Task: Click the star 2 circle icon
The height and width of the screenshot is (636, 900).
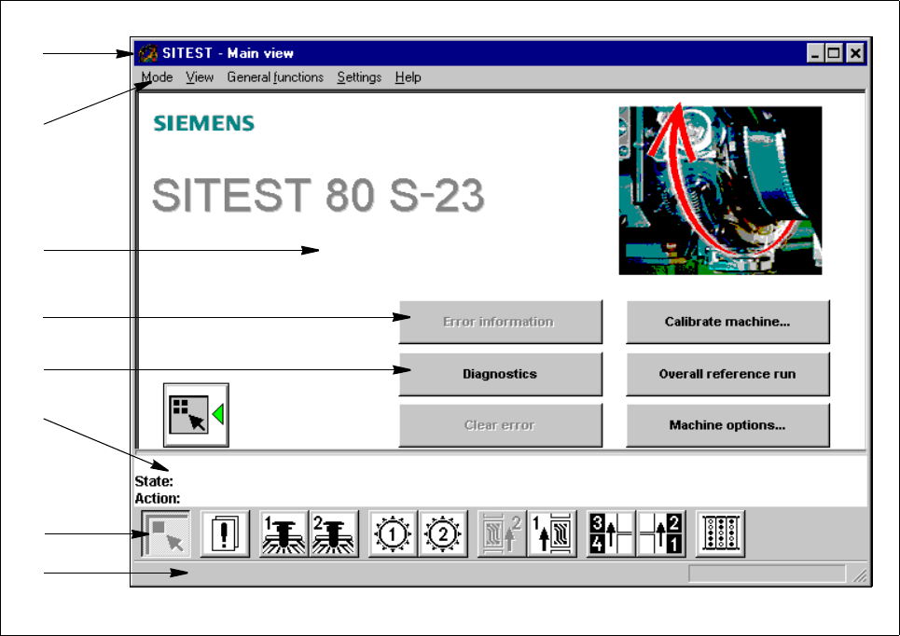Action: point(442,533)
